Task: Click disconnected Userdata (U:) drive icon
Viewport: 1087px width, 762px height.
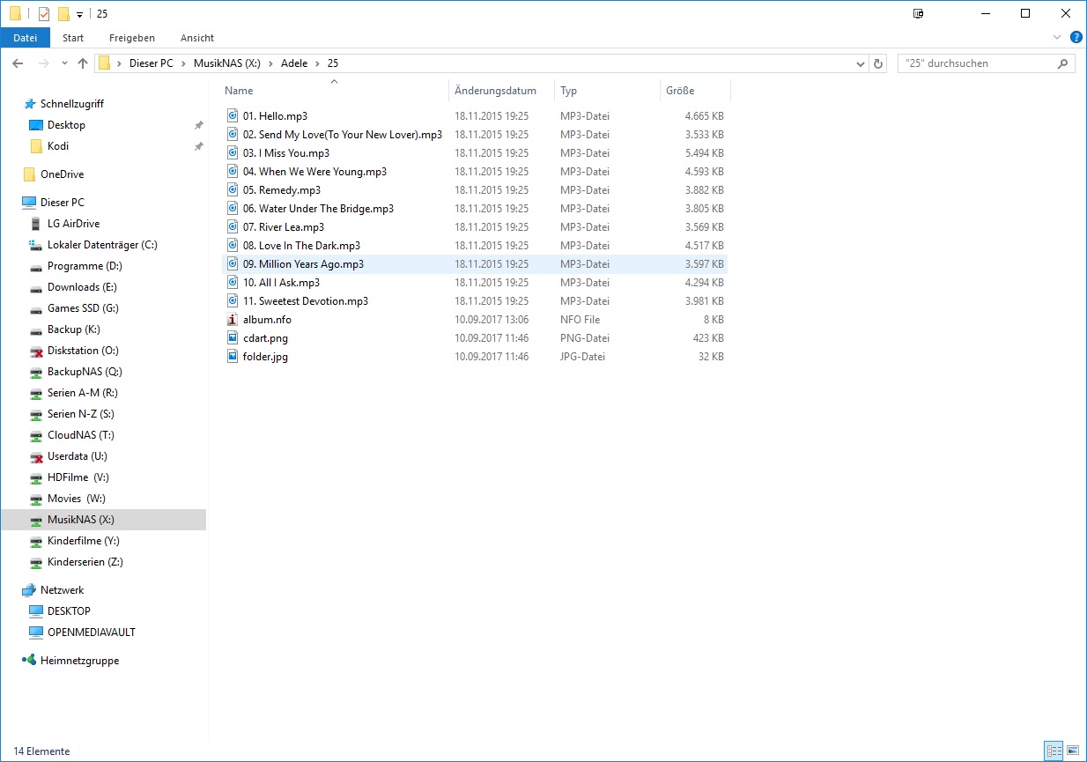Action: 36,456
